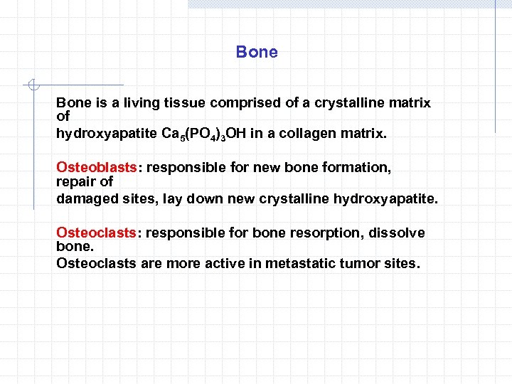512x384 pixels.
Task: Select the red word 'Osteoblasts'
Action: (x=96, y=167)
